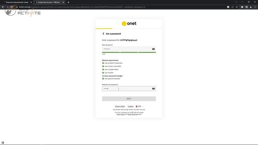The width and height of the screenshot is (258, 145).
Task: Open a new browser tab
Action: pyautogui.click(x=68, y=2)
